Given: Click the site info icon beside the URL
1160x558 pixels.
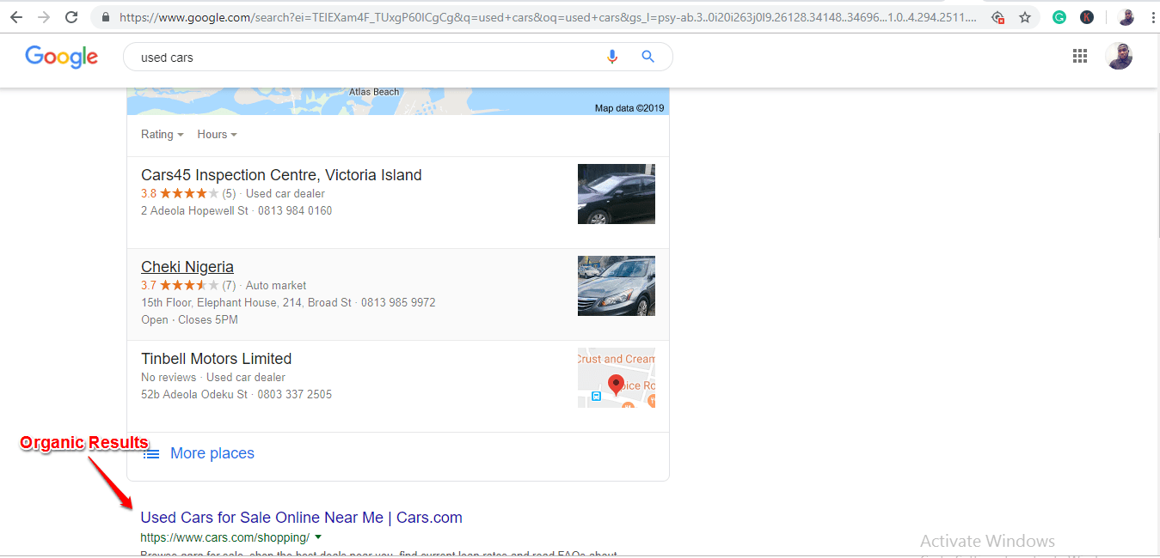Looking at the screenshot, I should [x=106, y=17].
